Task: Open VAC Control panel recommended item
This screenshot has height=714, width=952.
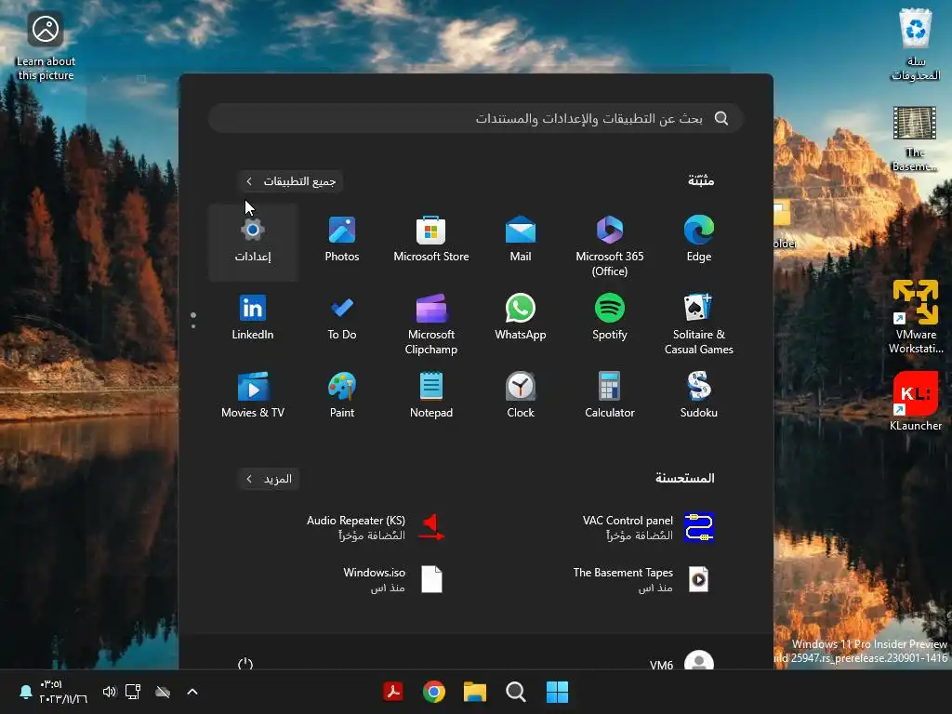Action: point(647,528)
